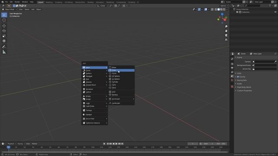Screen dimensions: 278x156
Task: Activate the Select Box tool
Action: (4, 15)
